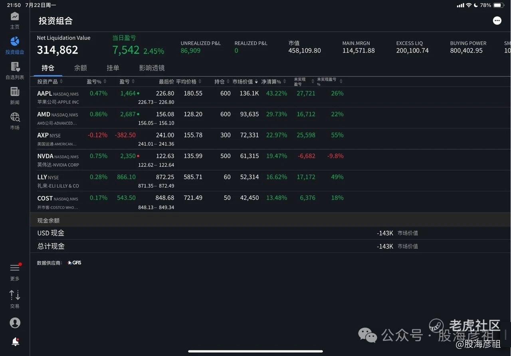511x356 pixels.
Task: Click LLY market value 52,314
Action: click(250, 177)
